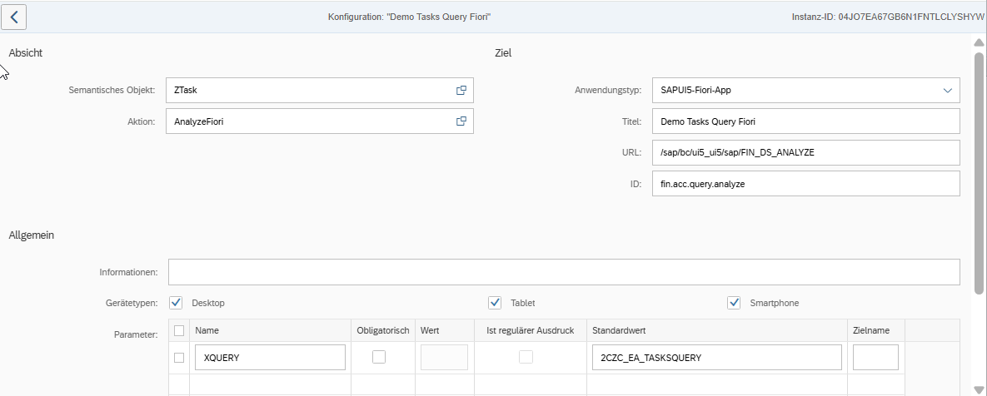Focus the Informationen text field

(x=564, y=272)
